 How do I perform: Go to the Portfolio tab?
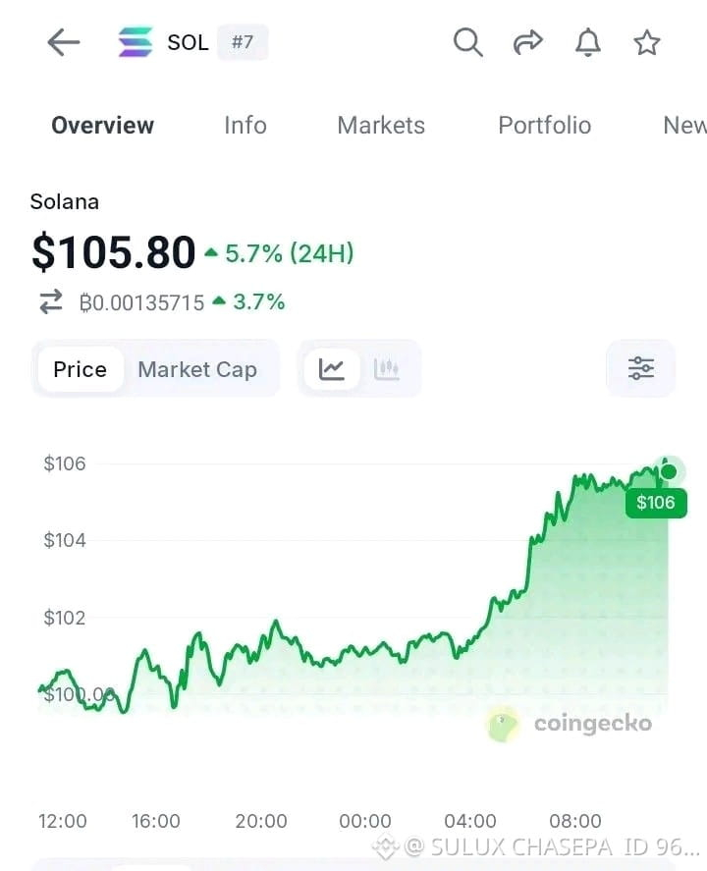click(544, 125)
